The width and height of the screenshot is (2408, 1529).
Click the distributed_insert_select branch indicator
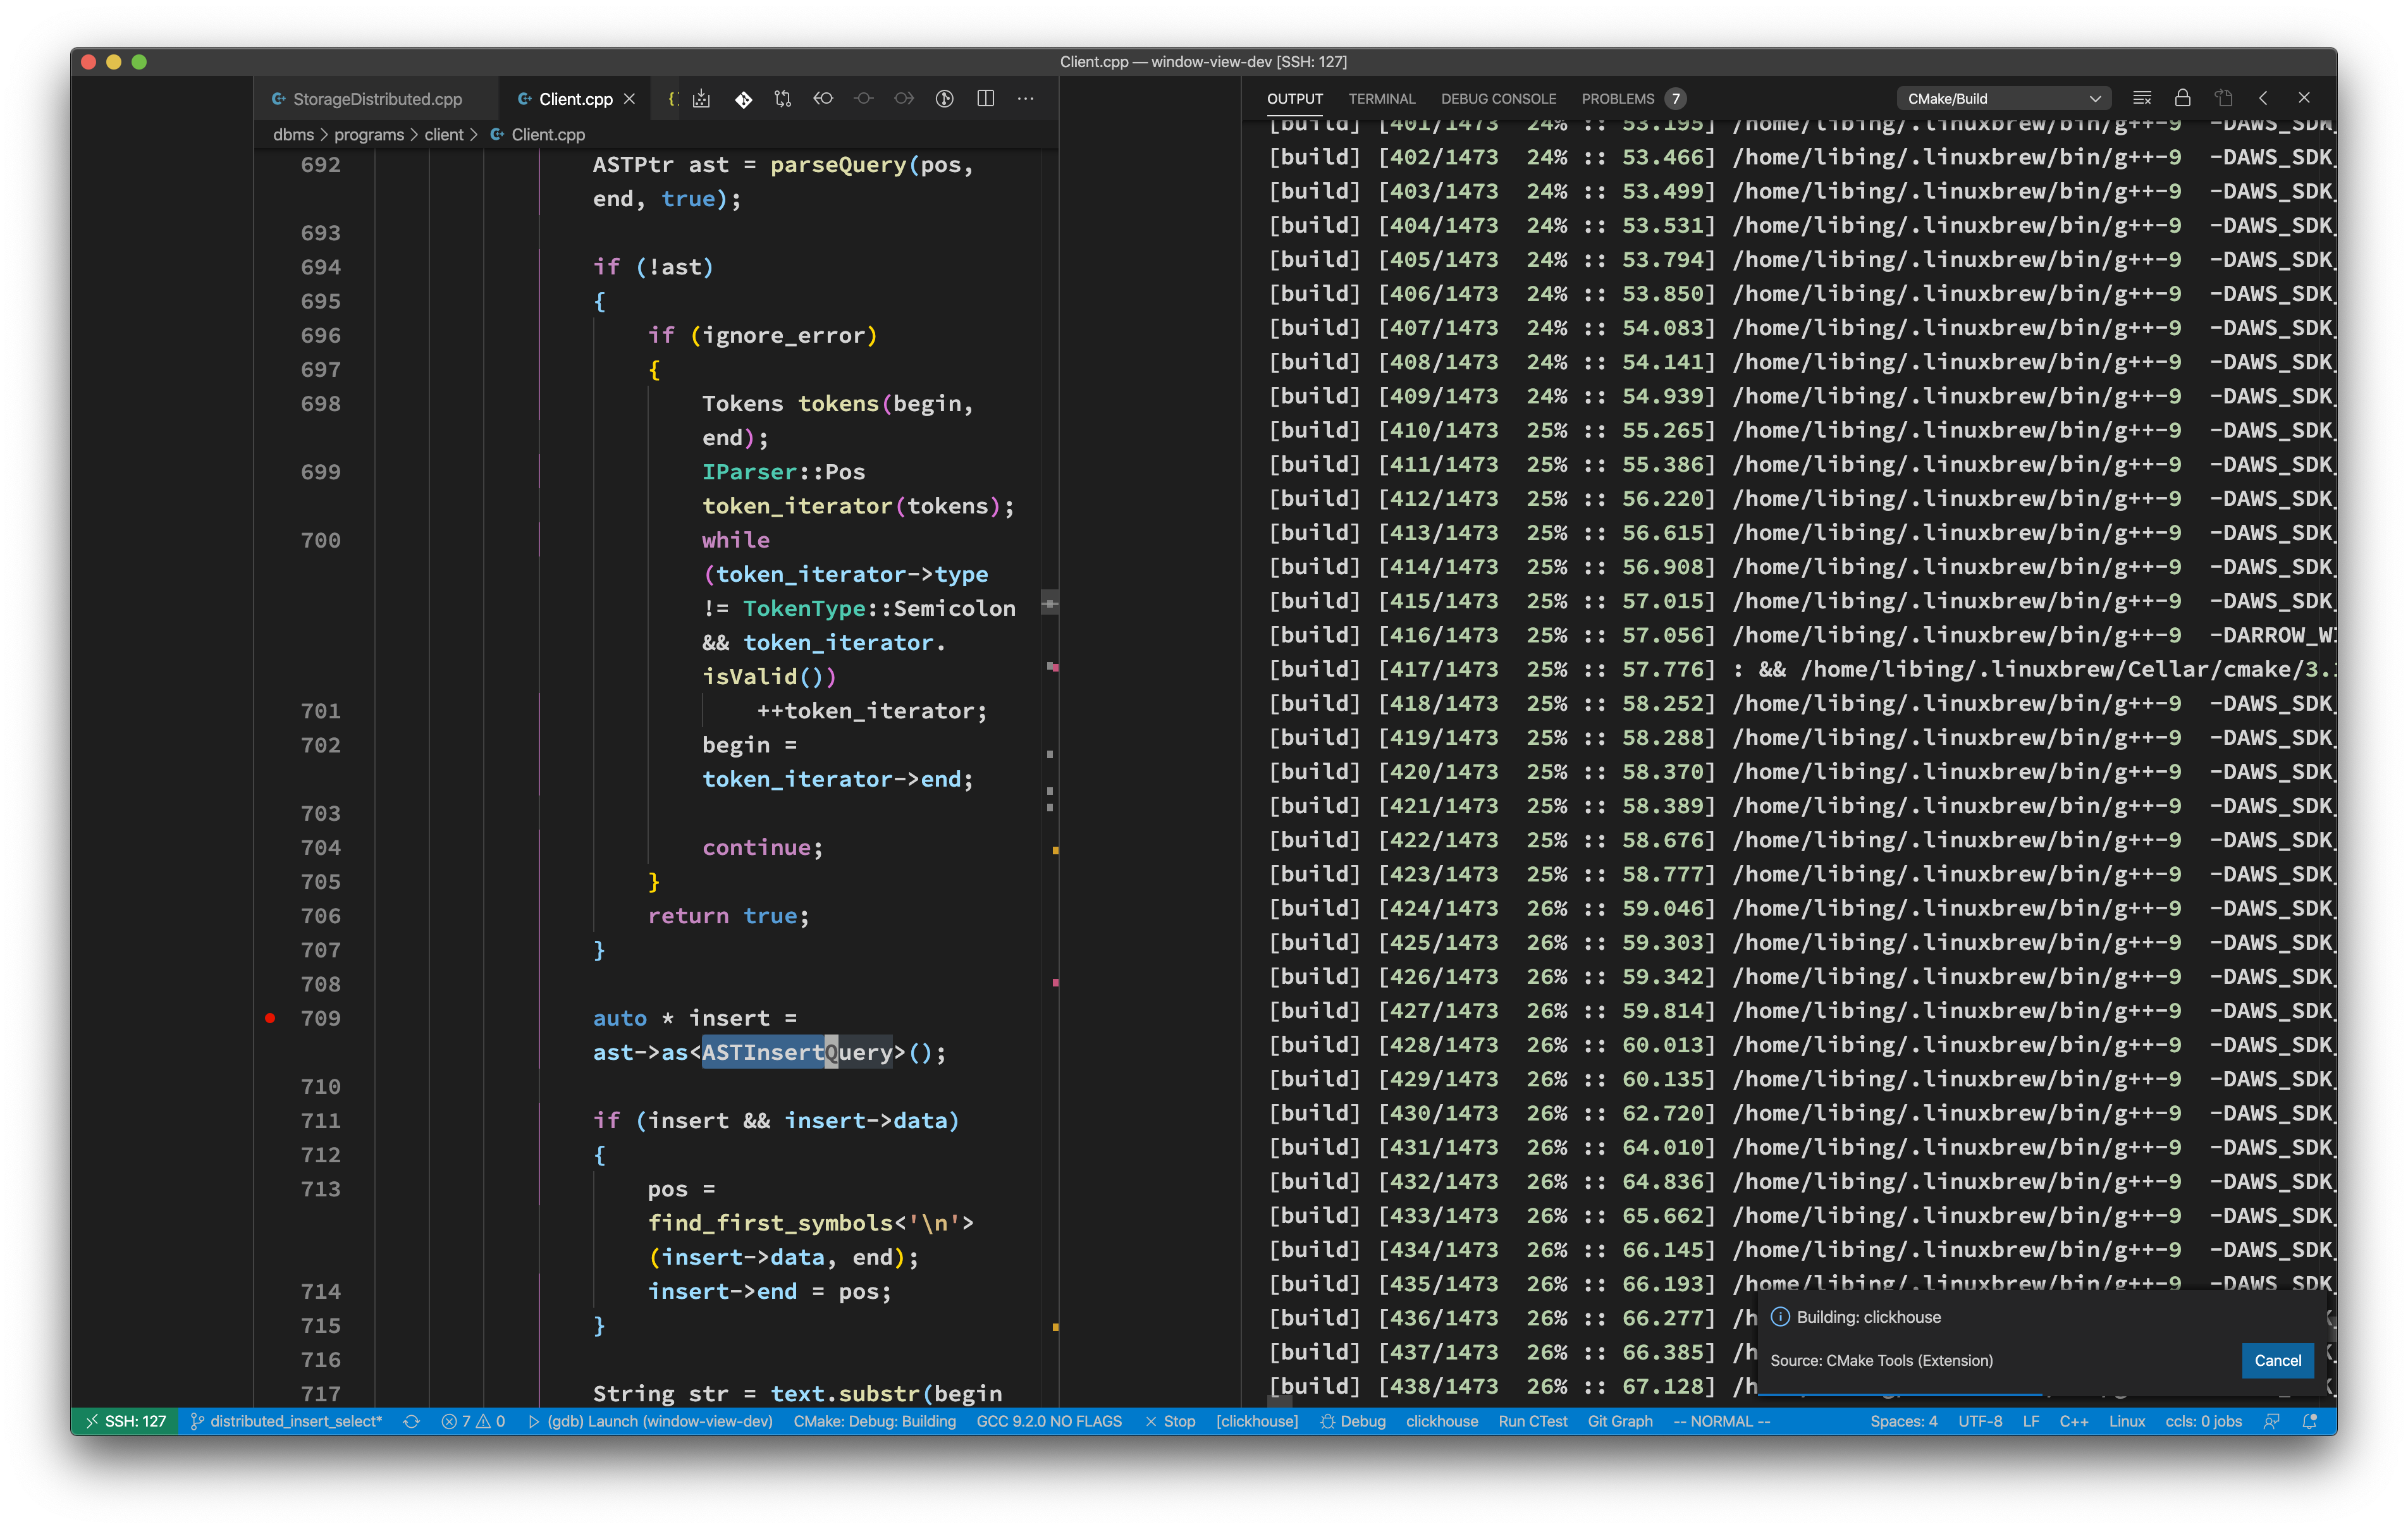click(x=287, y=1421)
